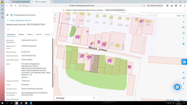This screenshot has height=105, width=187.
Task: Click the 1 500 кв. м area value
Action: 25,81
